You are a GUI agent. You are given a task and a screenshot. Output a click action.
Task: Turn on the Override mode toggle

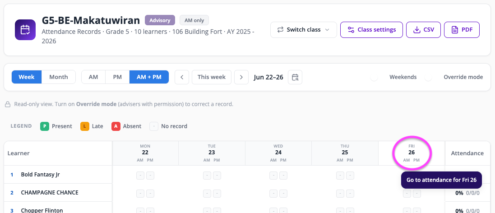[x=428, y=77]
